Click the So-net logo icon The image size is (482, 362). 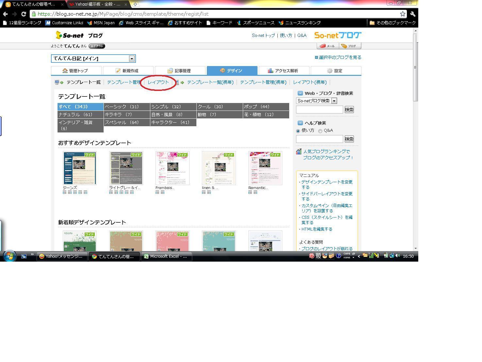59,35
